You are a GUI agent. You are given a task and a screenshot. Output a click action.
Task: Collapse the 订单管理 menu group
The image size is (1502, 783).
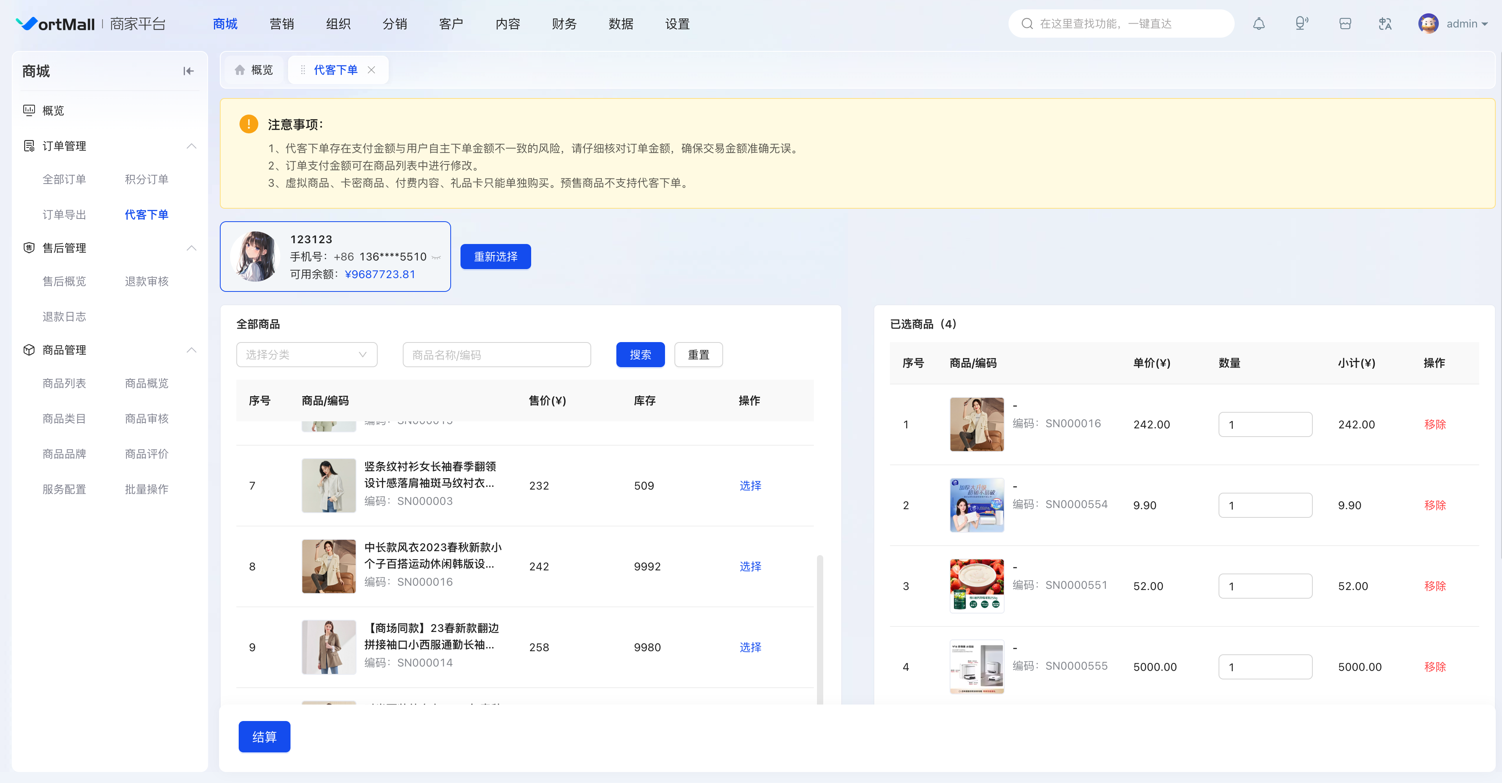coord(191,146)
